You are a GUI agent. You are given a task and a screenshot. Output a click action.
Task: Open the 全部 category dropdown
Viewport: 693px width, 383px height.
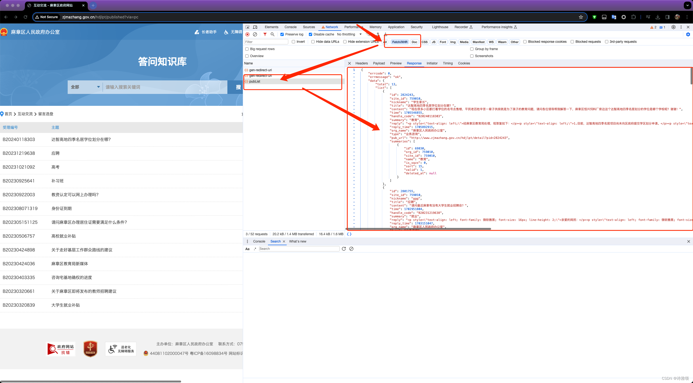click(x=85, y=87)
